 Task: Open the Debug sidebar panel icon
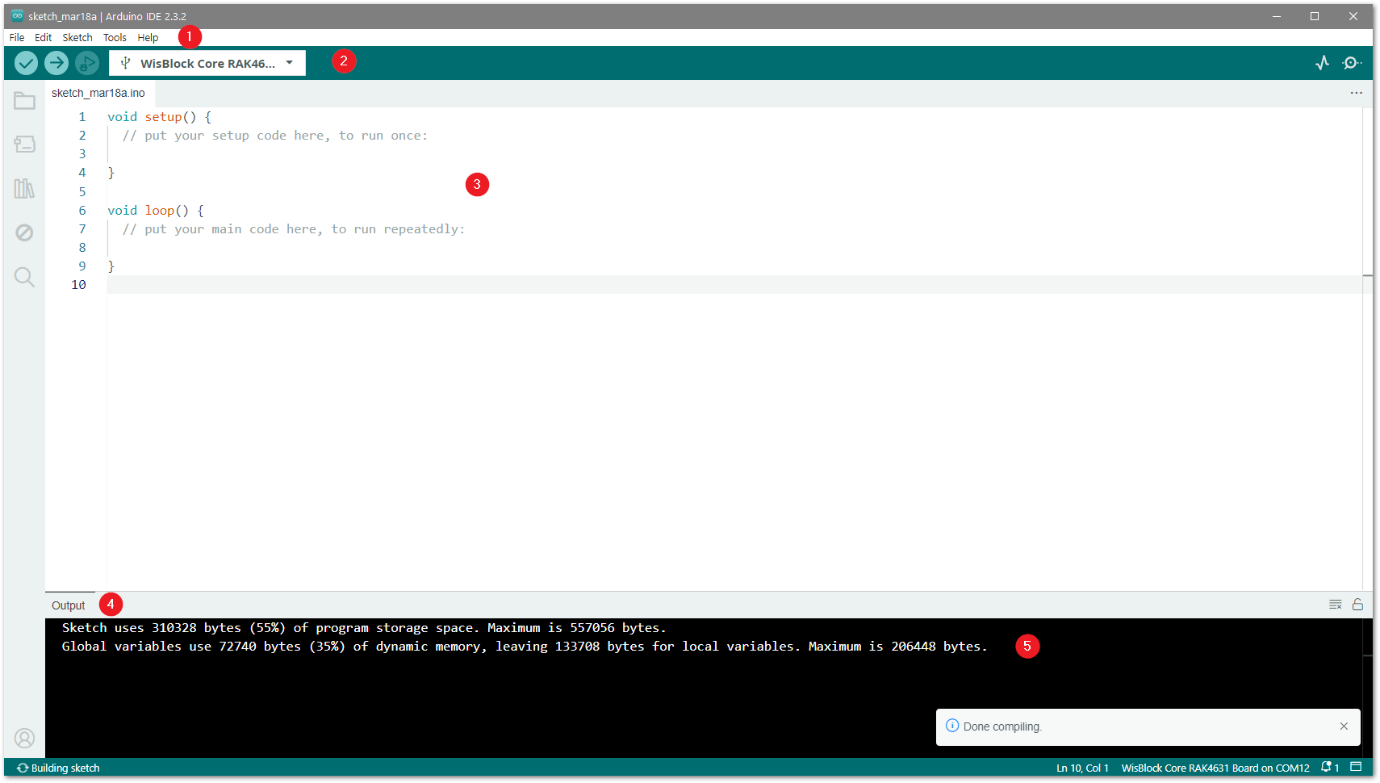click(24, 232)
